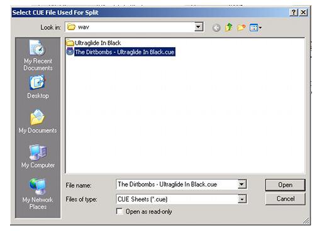Open My Computer in places bar
Screen dimensions: 322x231
[38, 156]
